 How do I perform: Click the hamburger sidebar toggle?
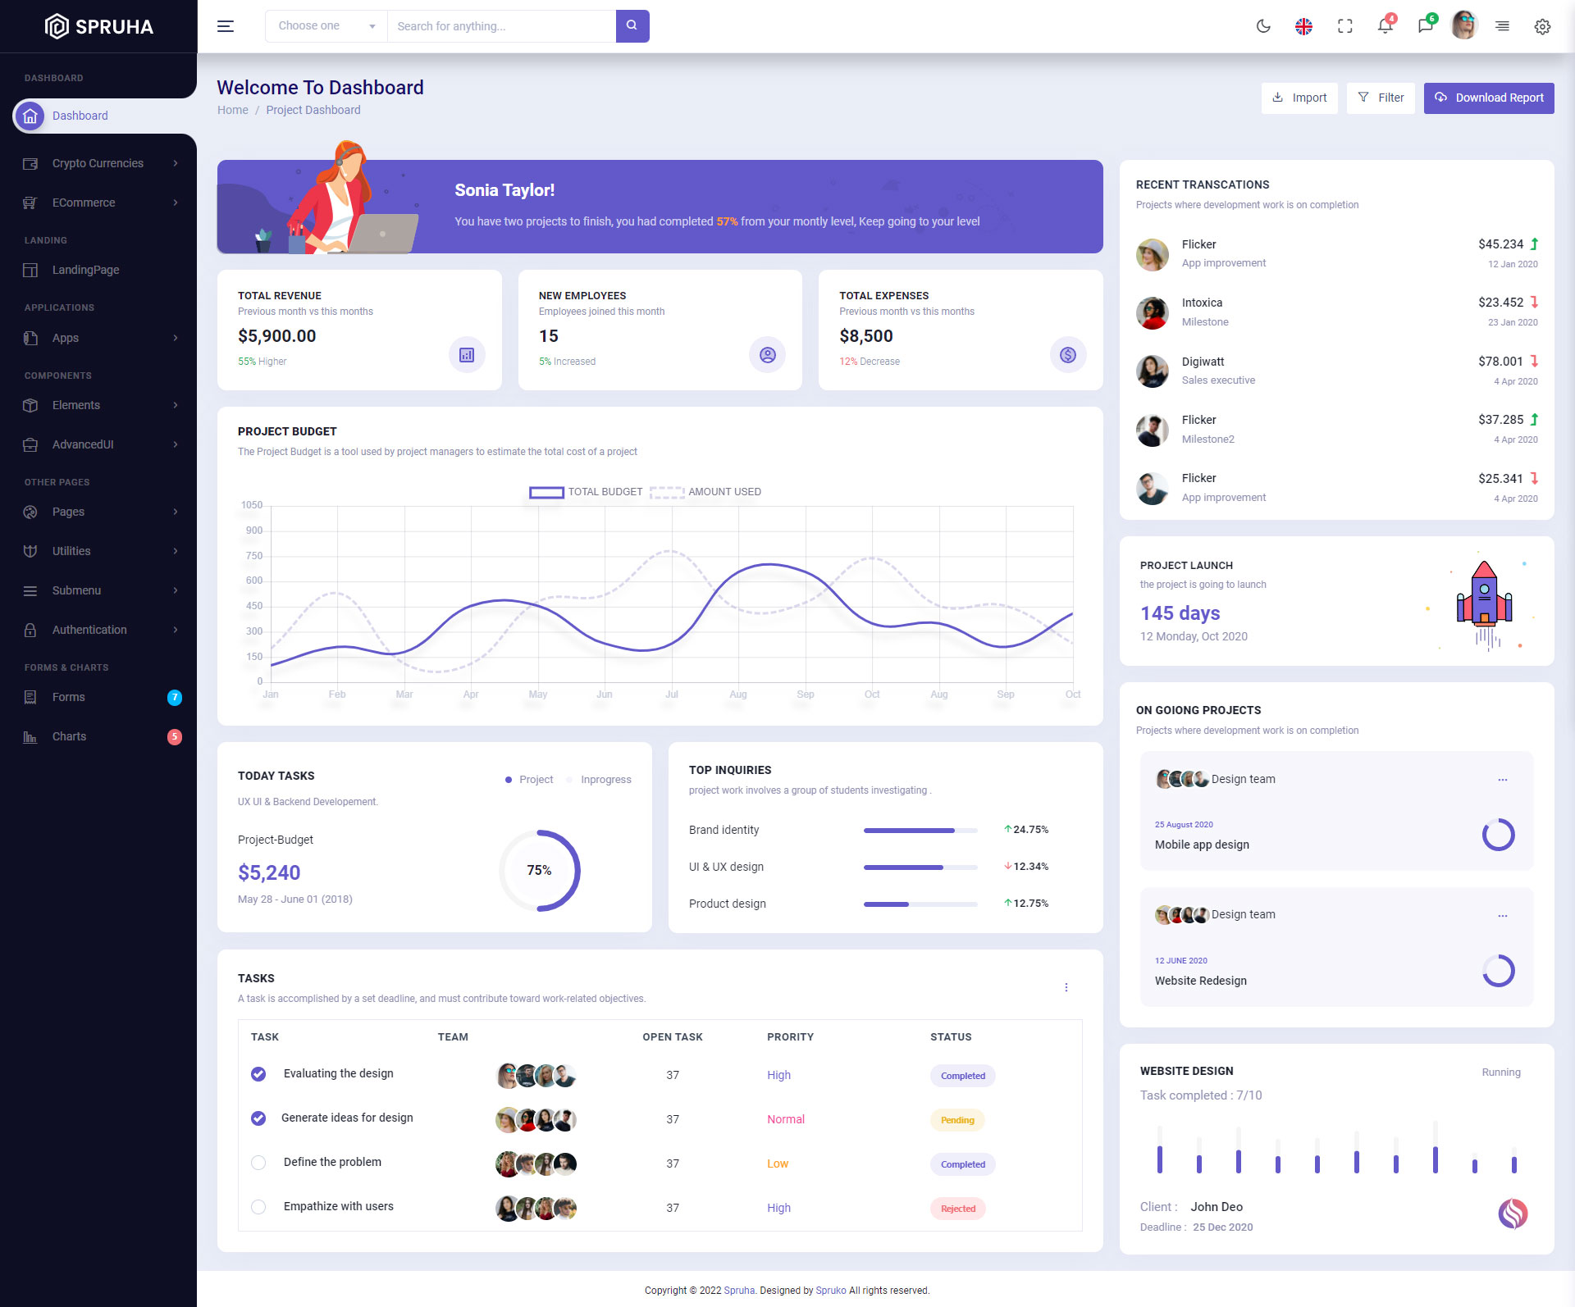pos(226,26)
